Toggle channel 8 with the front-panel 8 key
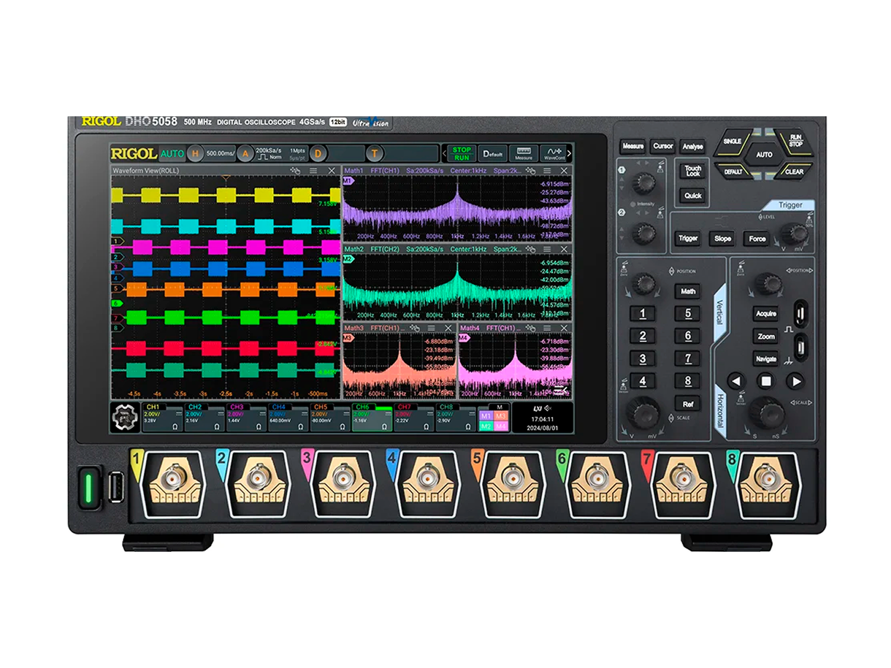The width and height of the screenshot is (891, 668). (x=688, y=382)
